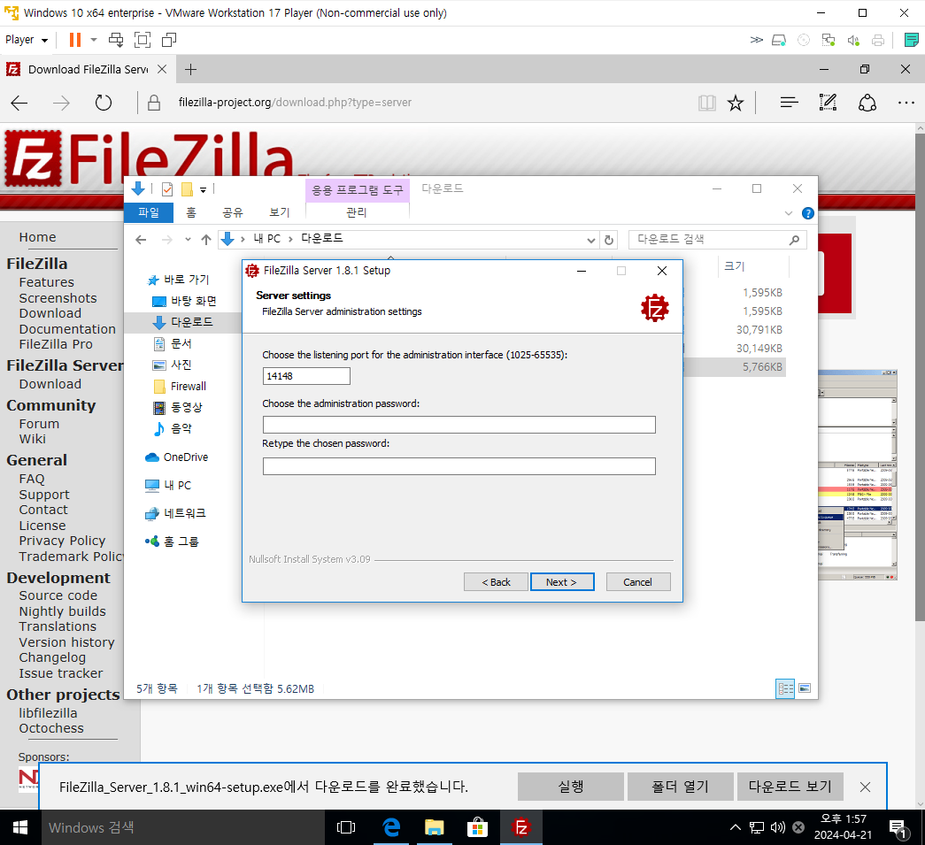Open the Windows Start menu
The height and width of the screenshot is (845, 925).
[20, 827]
